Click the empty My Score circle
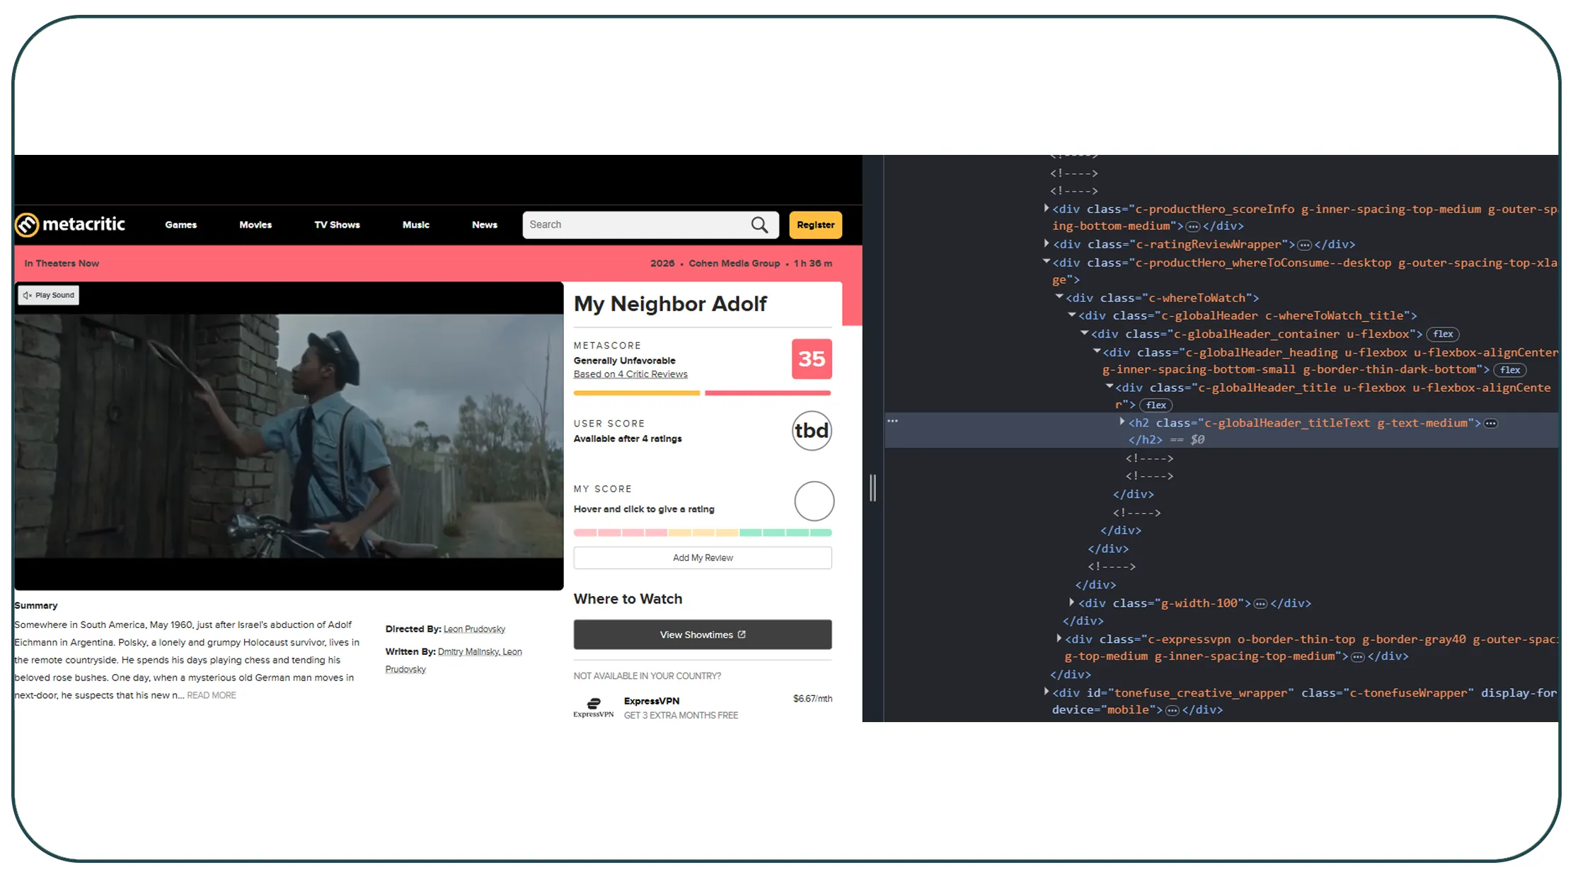 click(x=814, y=501)
